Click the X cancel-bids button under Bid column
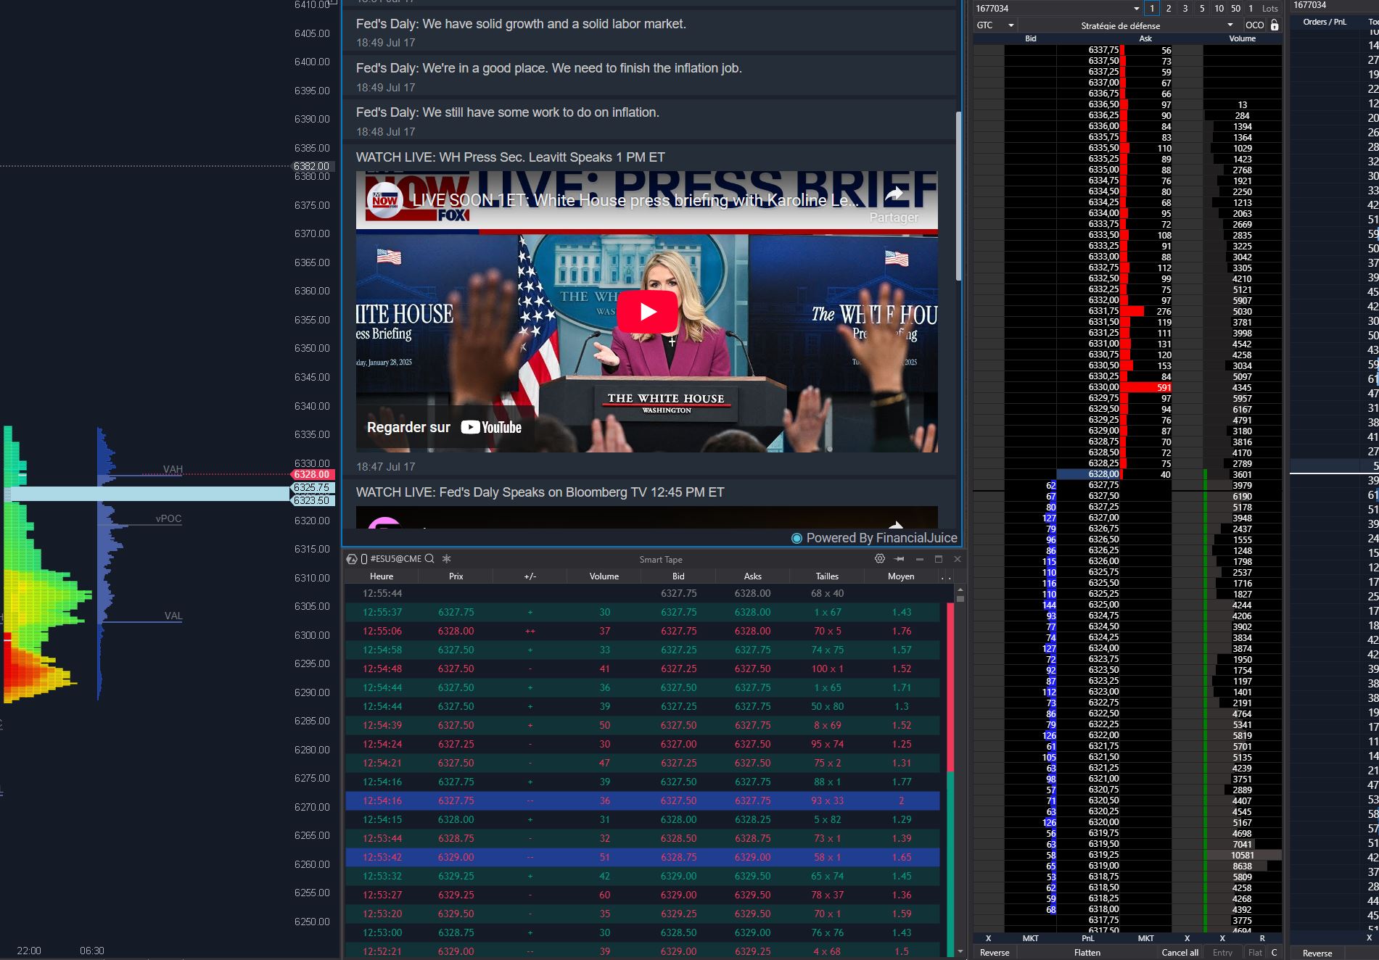 point(988,938)
